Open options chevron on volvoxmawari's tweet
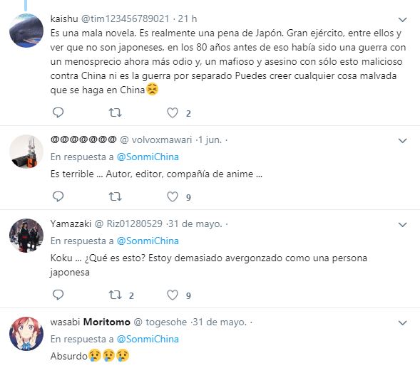 pos(402,140)
